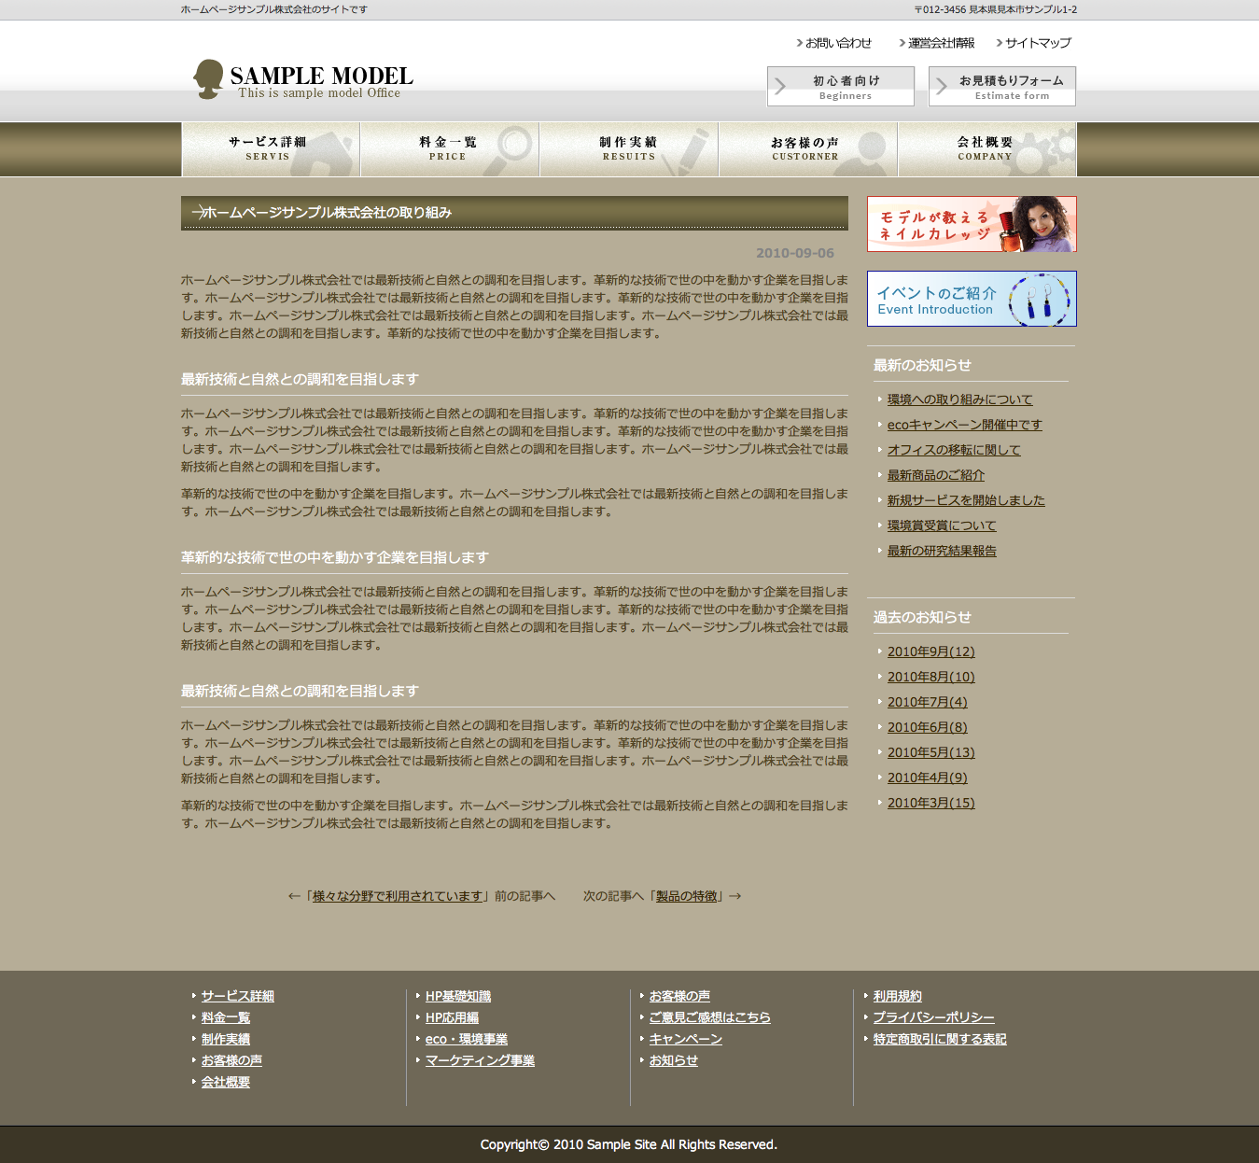The height and width of the screenshot is (1163, 1259).
Task: Go to next article 製品の特徴
Action: [x=687, y=896]
